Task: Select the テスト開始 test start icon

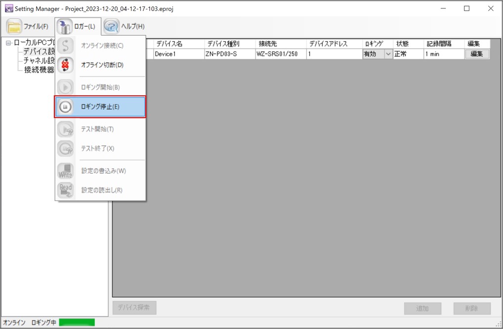Action: click(x=65, y=129)
